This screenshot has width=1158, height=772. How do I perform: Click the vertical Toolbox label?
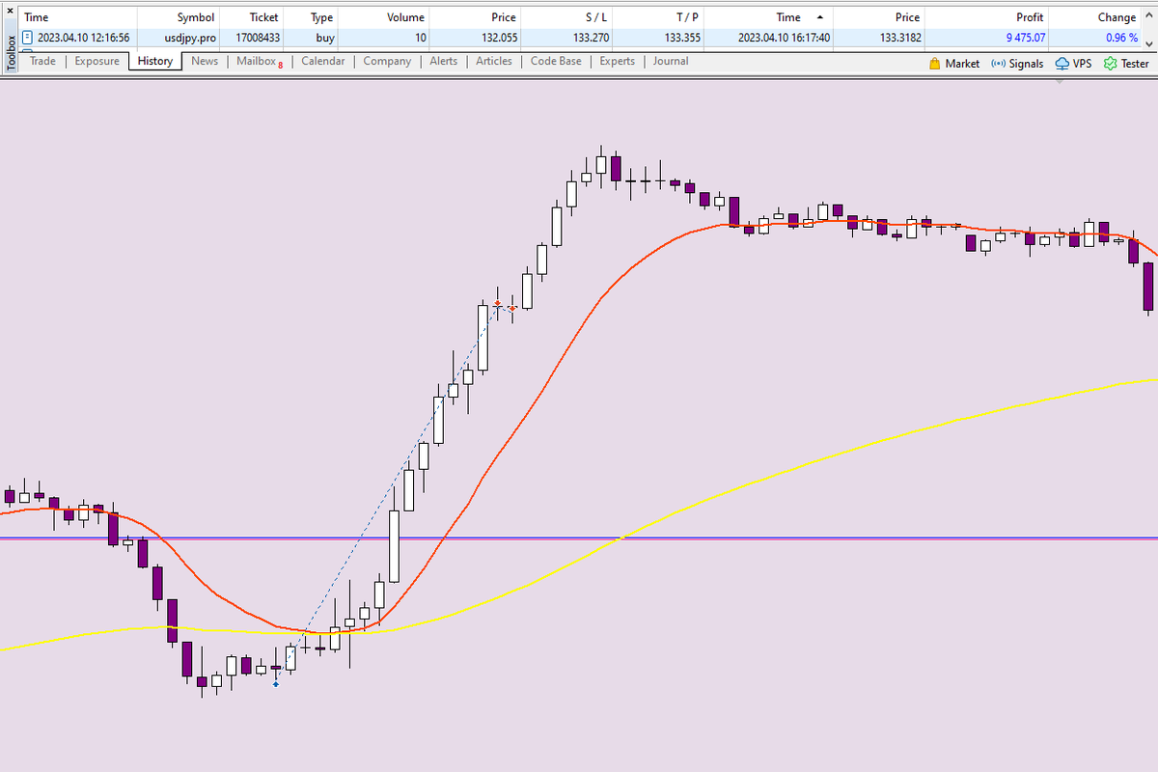pos(11,53)
